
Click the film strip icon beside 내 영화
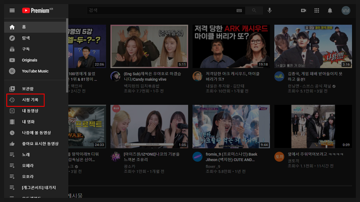[12, 122]
